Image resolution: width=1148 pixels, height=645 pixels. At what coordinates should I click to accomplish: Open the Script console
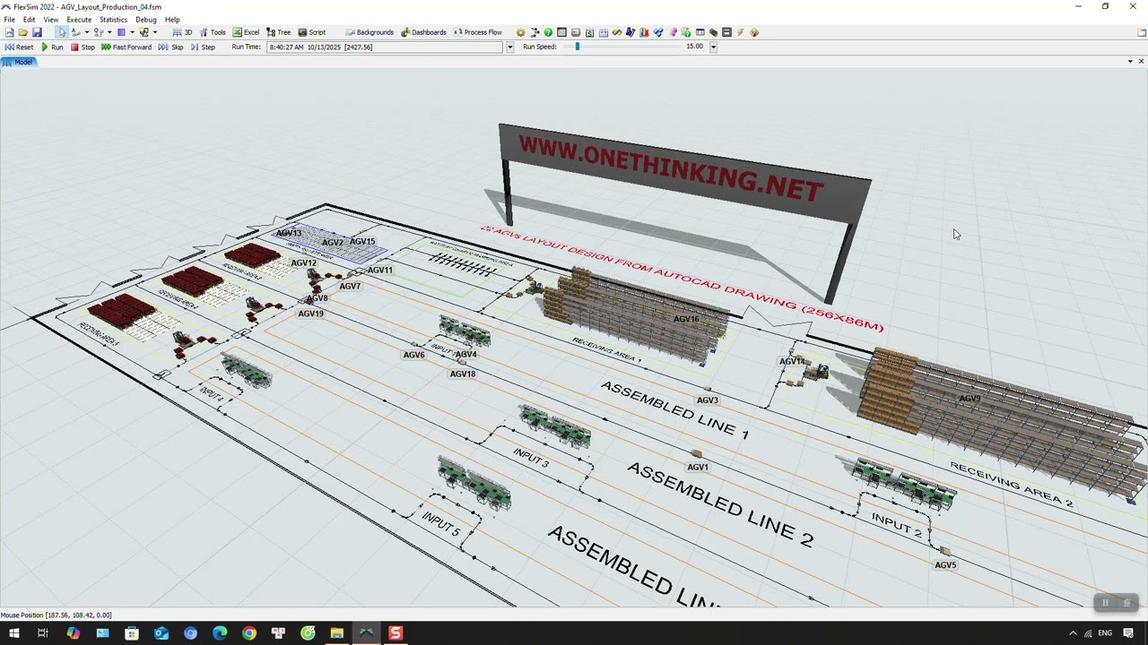pos(311,32)
